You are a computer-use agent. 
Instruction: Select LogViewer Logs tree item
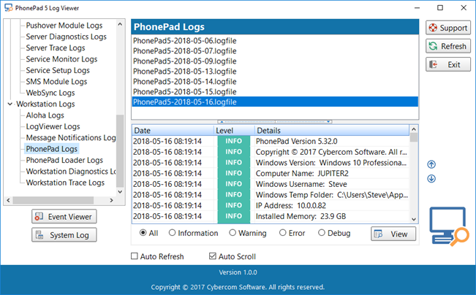coord(53,126)
